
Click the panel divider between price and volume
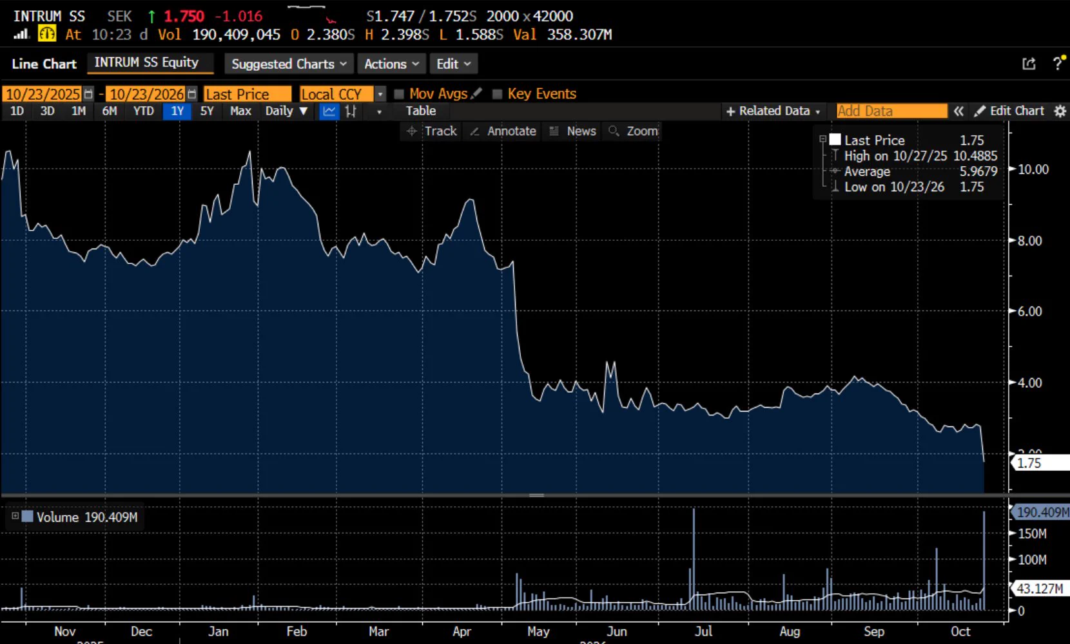(536, 495)
